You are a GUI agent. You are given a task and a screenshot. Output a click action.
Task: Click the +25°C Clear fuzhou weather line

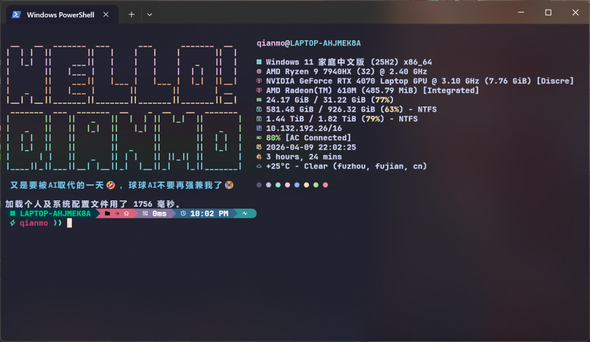point(346,166)
